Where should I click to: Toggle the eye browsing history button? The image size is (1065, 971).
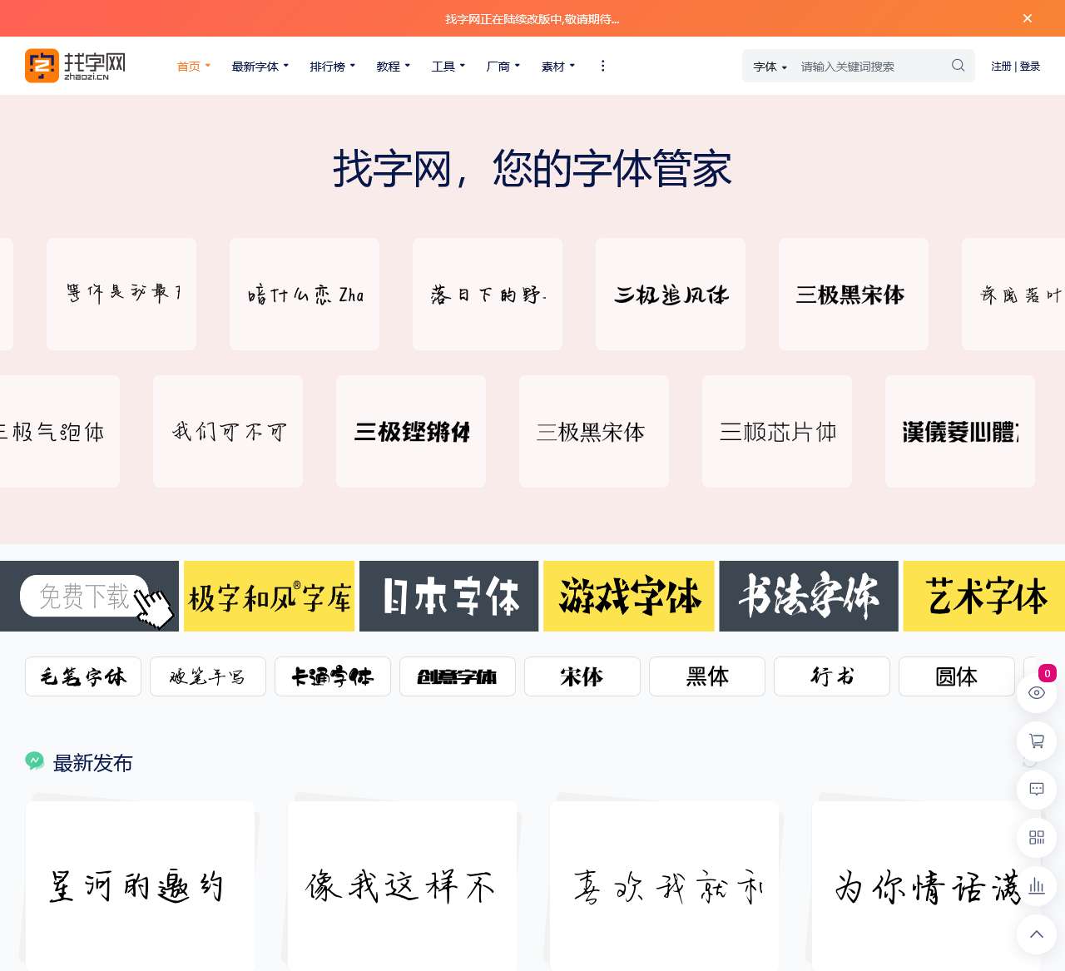1037,693
